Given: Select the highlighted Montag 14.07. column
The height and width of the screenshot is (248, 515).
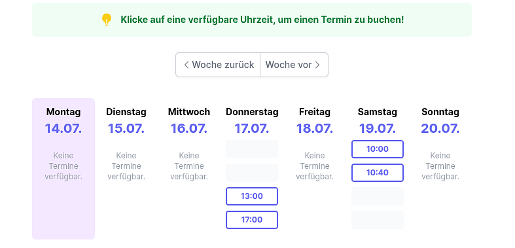Looking at the screenshot, I should click(63, 169).
